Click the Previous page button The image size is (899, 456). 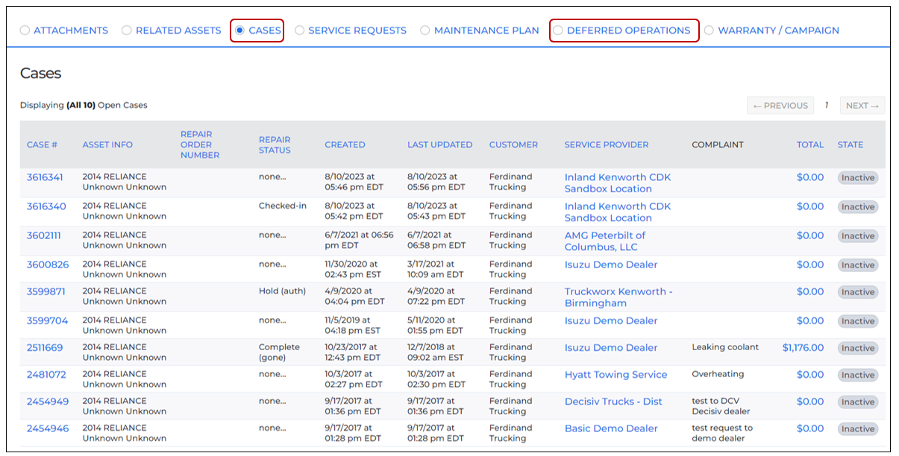tap(780, 106)
